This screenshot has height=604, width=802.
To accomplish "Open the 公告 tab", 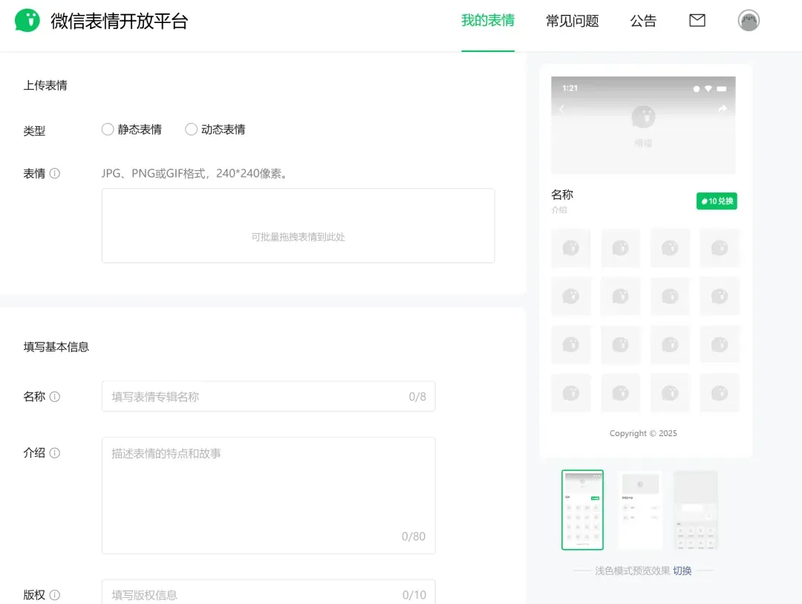I will click(x=643, y=22).
